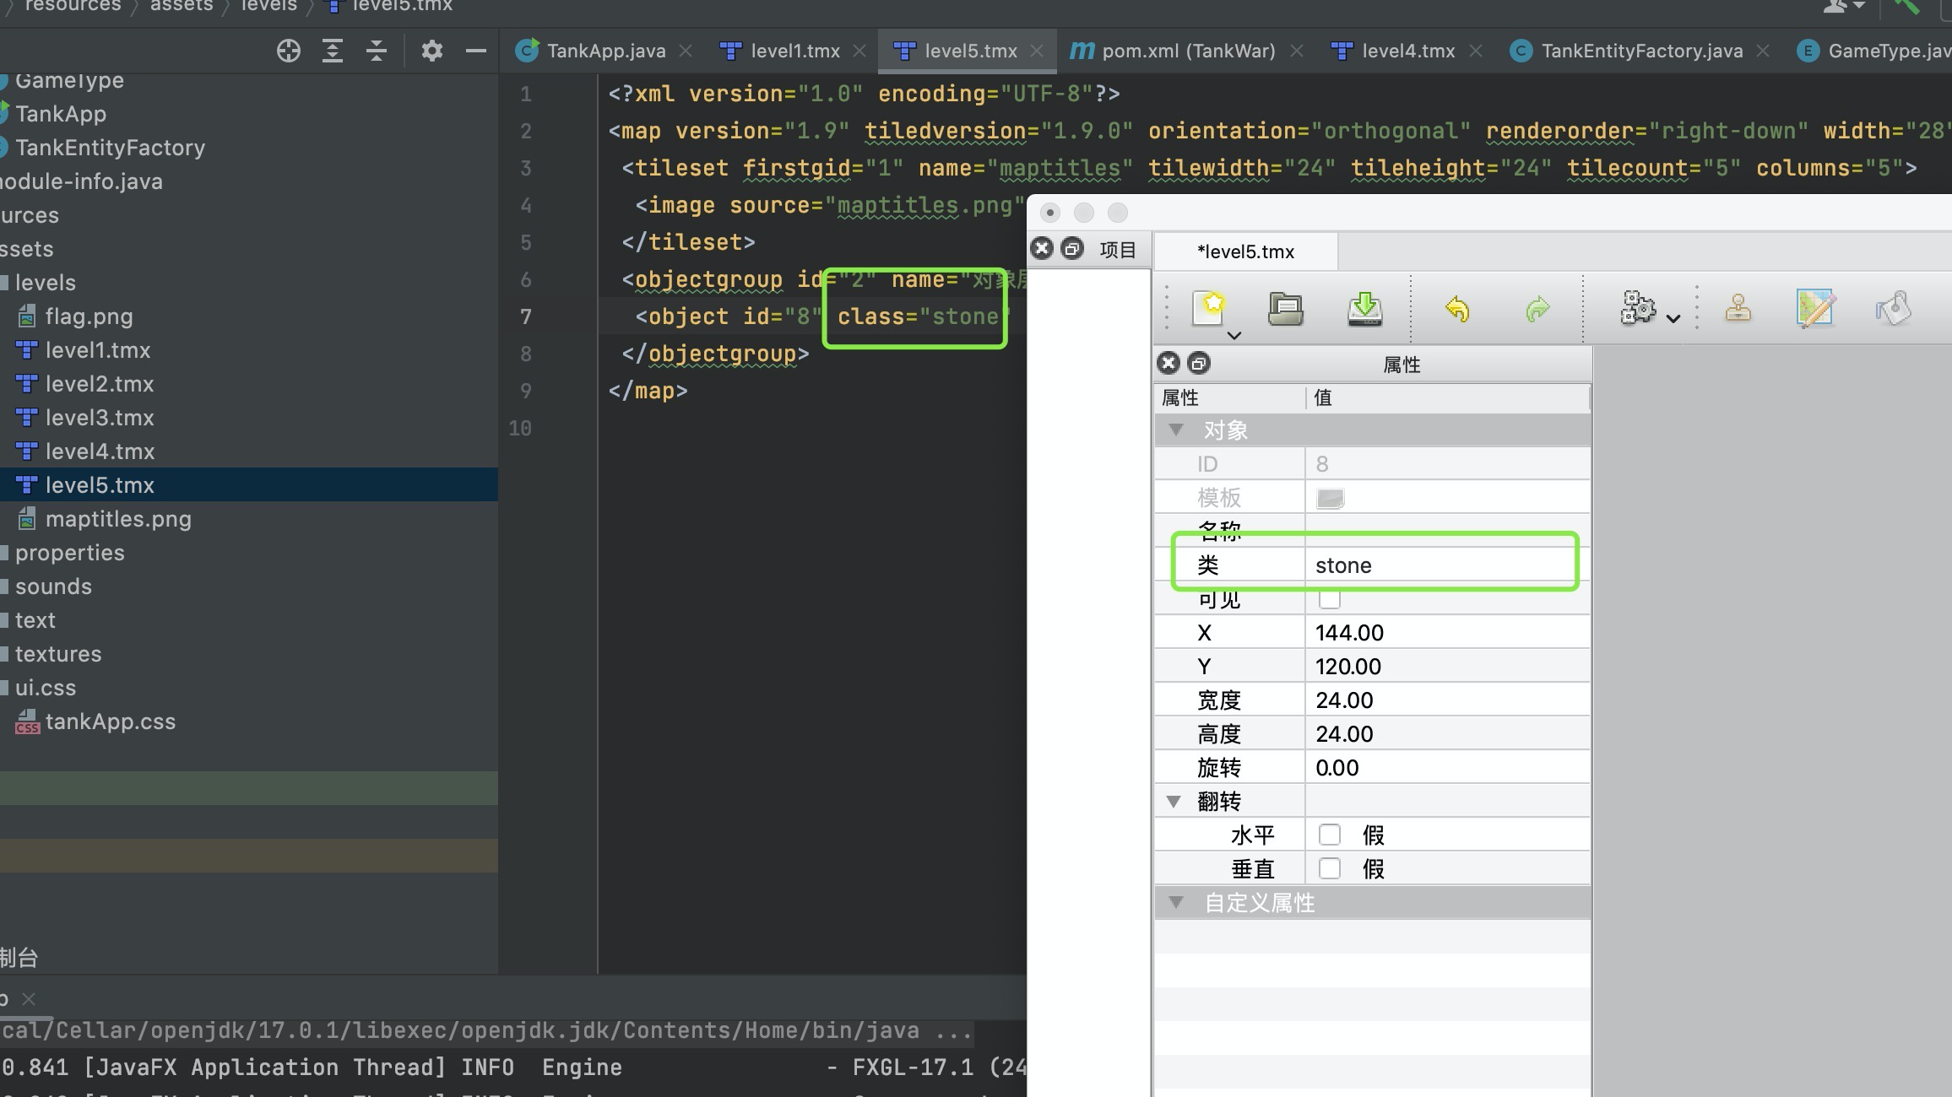Toggle the 可见 visibility checkbox
Viewport: 1952px width, 1097px height.
point(1329,598)
